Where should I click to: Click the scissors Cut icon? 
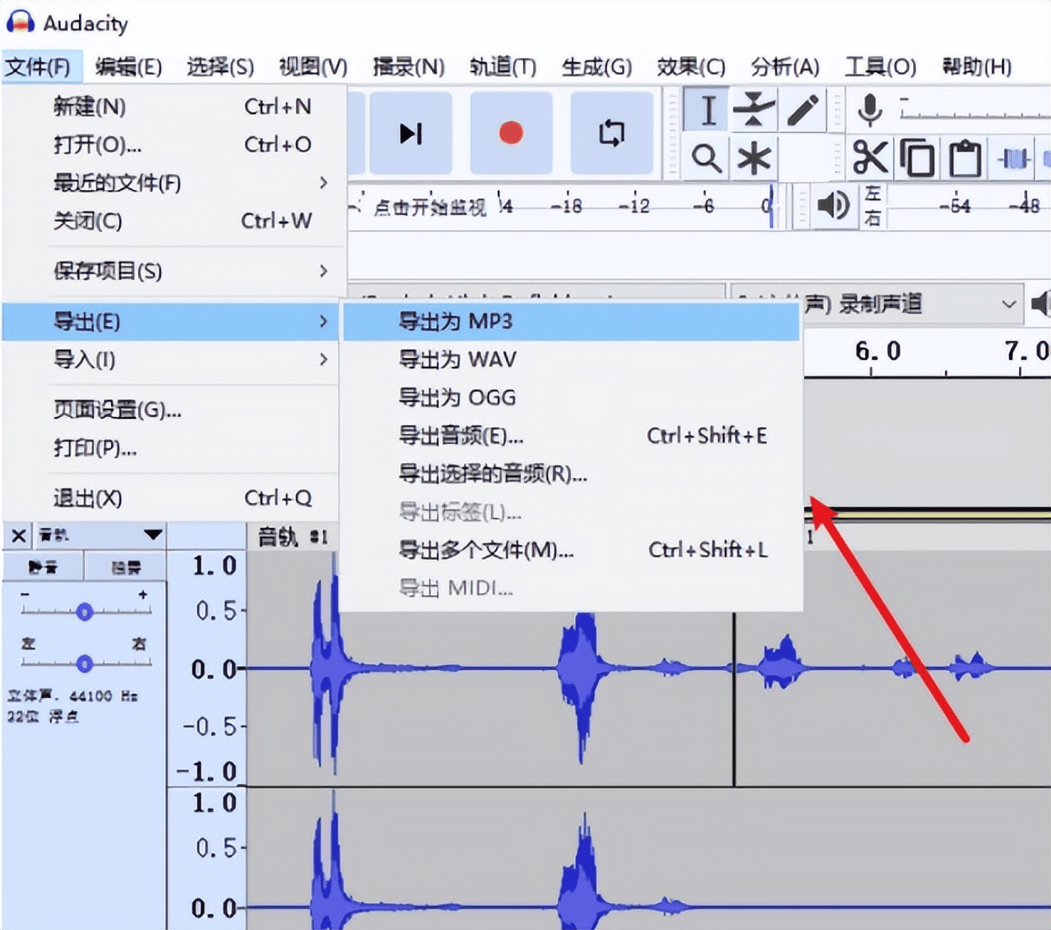click(x=870, y=157)
